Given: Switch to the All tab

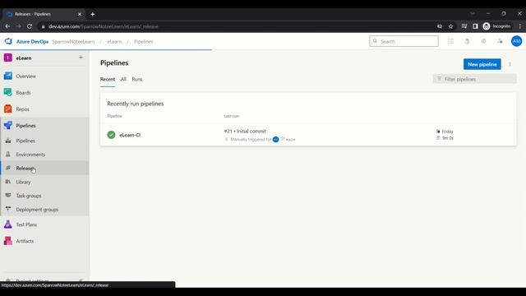Looking at the screenshot, I should click(x=123, y=79).
